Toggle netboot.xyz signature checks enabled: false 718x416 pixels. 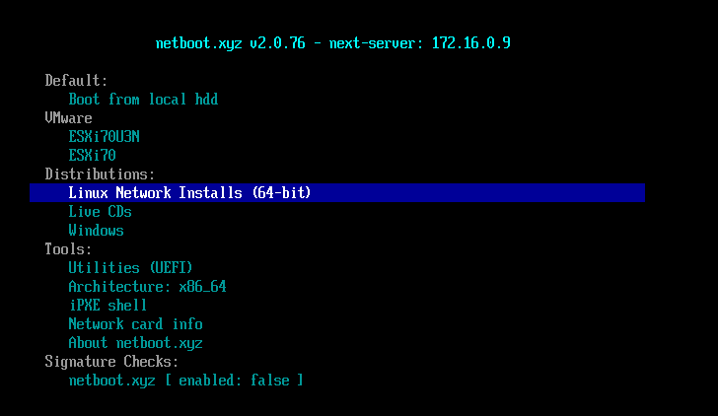coord(185,381)
